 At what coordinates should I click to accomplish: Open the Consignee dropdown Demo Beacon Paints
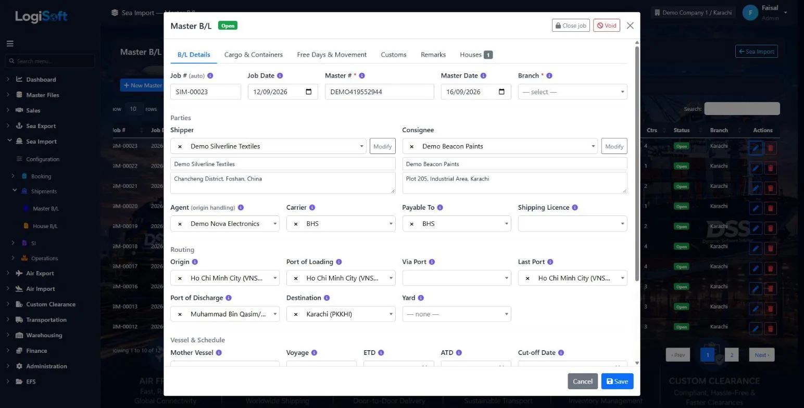click(500, 146)
